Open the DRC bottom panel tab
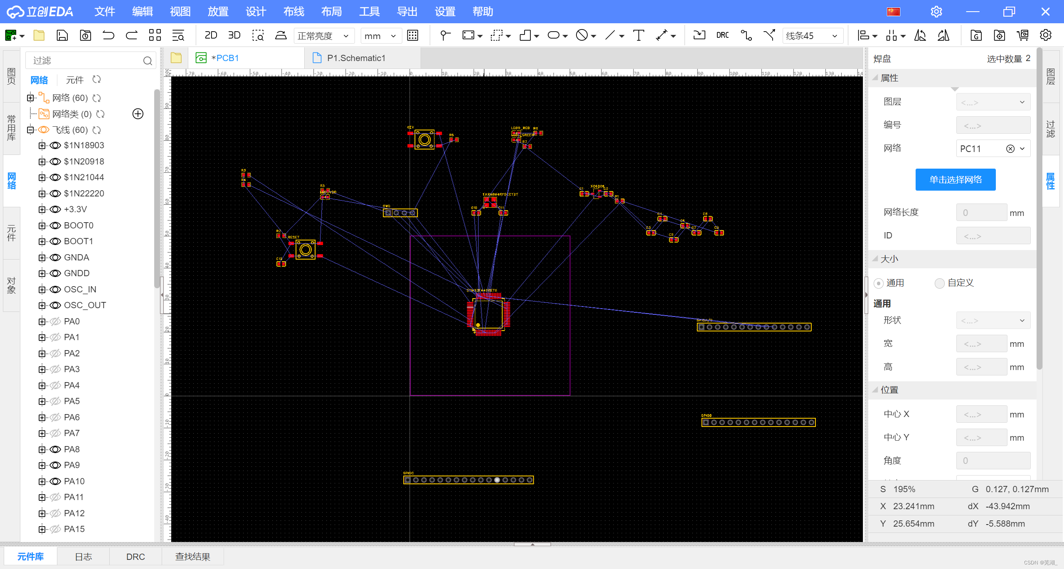The image size is (1064, 569). pos(135,557)
